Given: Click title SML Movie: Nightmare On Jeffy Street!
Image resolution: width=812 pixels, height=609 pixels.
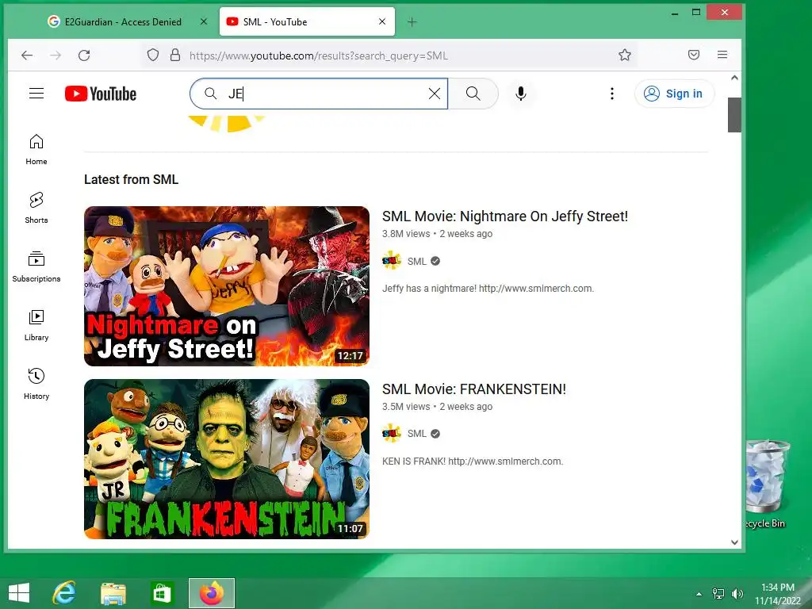Looking at the screenshot, I should (505, 216).
